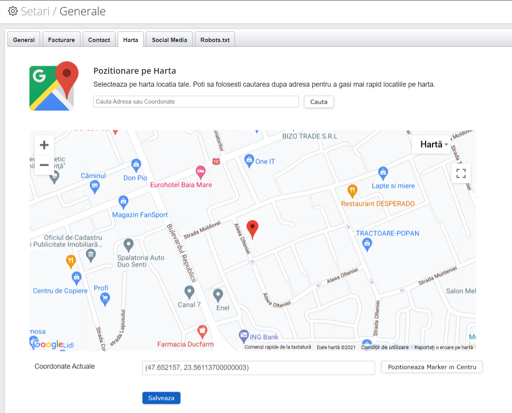This screenshot has height=413, width=512.
Task: Click the Google logo on the map
Action: [x=47, y=344]
